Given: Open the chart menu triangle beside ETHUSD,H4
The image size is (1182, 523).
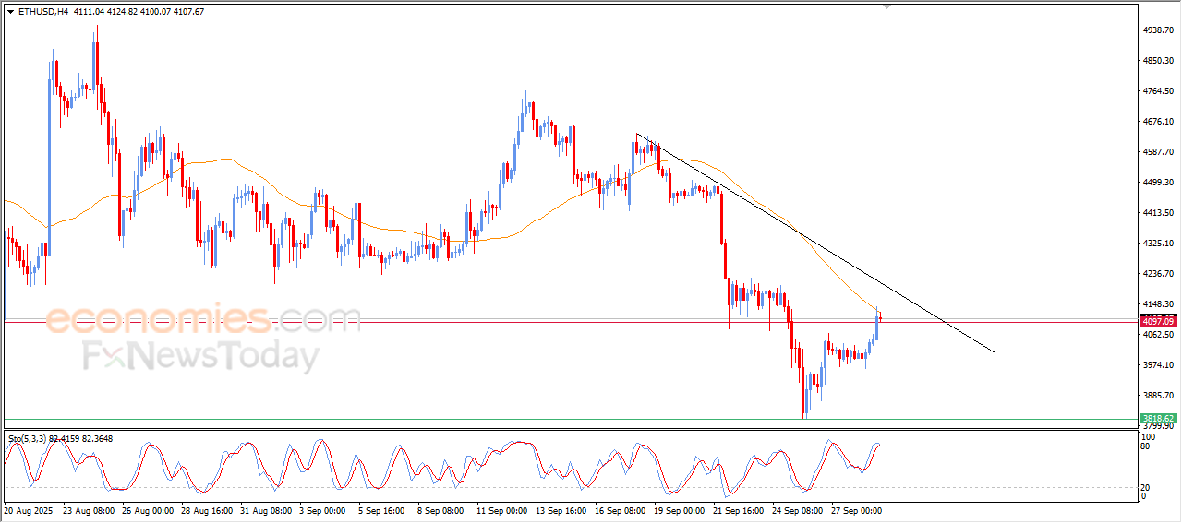Looking at the screenshot, I should [10, 12].
